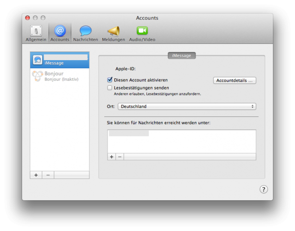Uncheck Diesen Account aktivieren
295x231 pixels.
(x=110, y=80)
